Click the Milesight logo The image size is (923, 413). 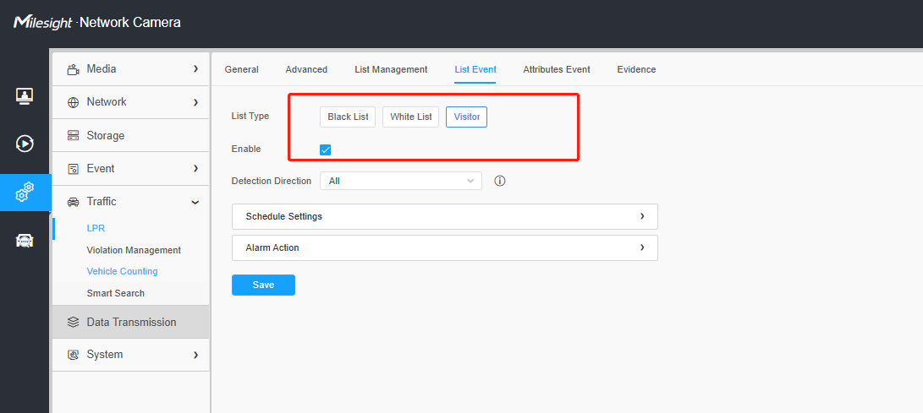click(x=43, y=23)
